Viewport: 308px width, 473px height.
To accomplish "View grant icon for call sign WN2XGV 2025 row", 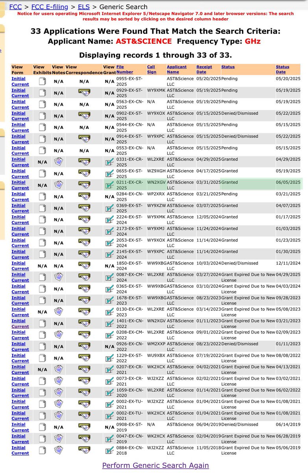I will (x=109, y=185).
